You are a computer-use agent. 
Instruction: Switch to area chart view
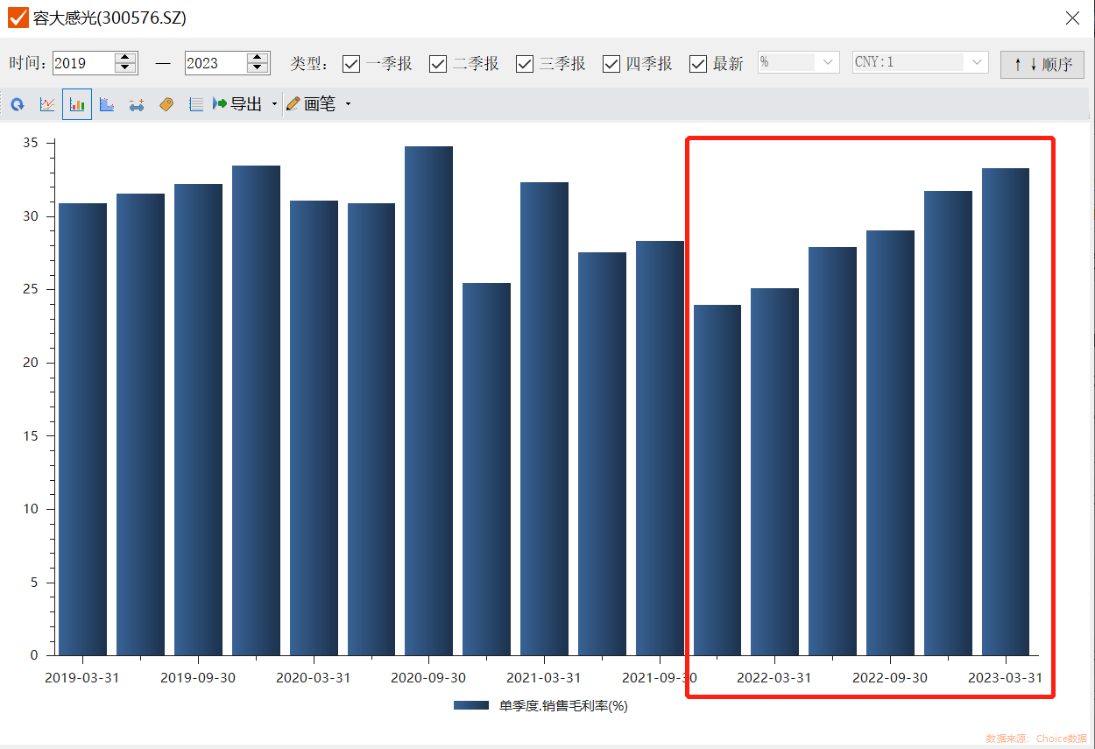(x=107, y=104)
